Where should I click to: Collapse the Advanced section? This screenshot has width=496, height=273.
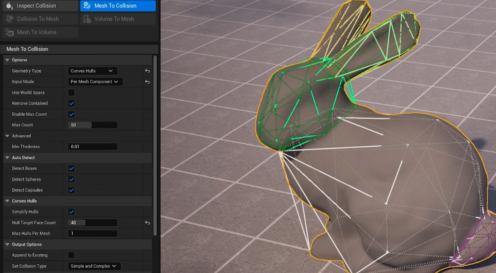[x=7, y=136]
